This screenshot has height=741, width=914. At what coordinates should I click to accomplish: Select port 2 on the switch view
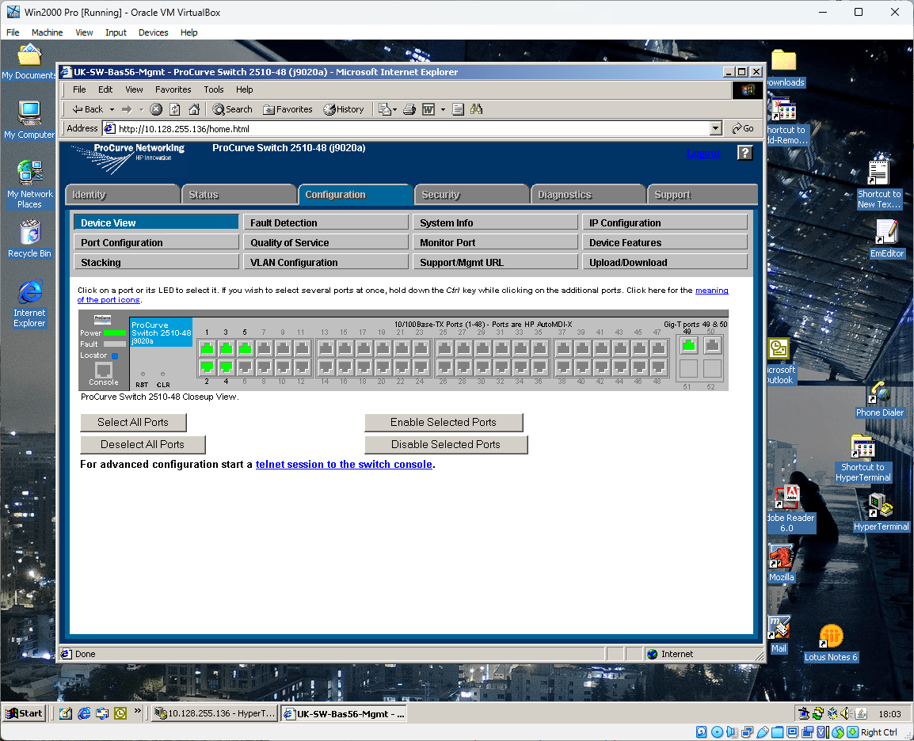tap(207, 367)
